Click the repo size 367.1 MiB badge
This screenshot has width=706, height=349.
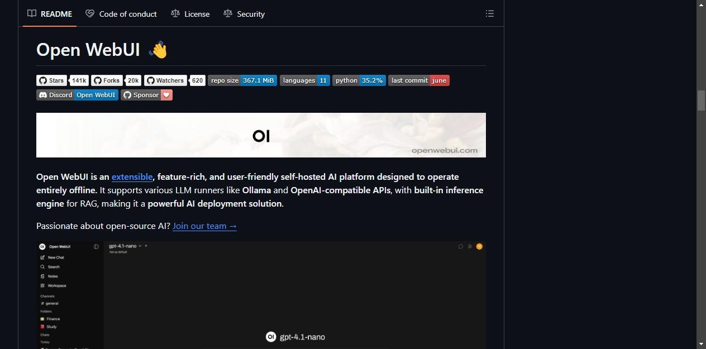click(x=242, y=80)
